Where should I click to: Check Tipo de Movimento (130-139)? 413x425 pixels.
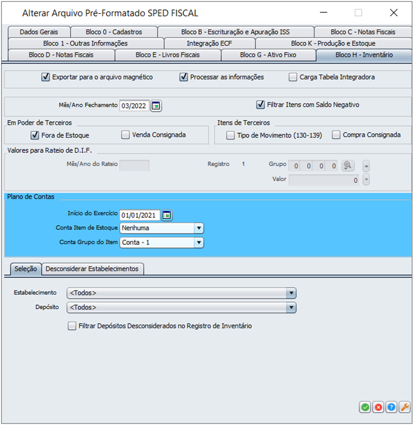[x=231, y=135]
